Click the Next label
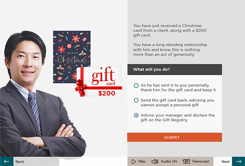 coord(225,162)
